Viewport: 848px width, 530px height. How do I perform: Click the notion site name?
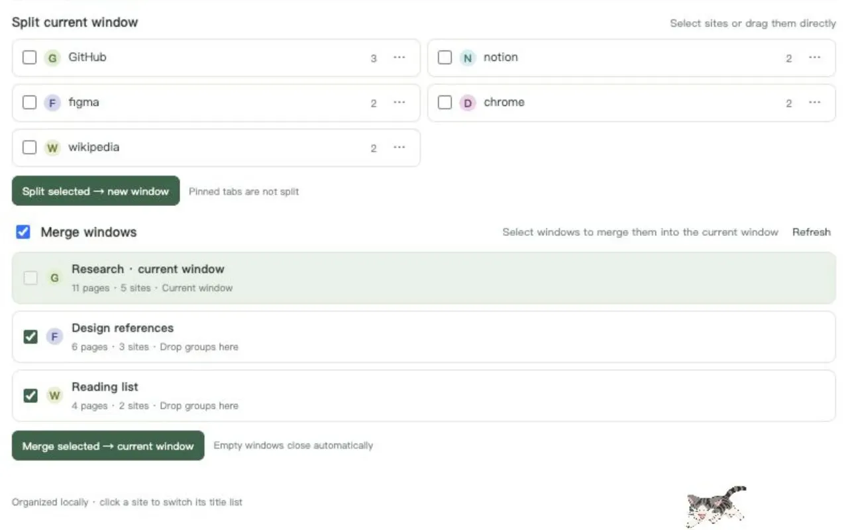pyautogui.click(x=501, y=57)
